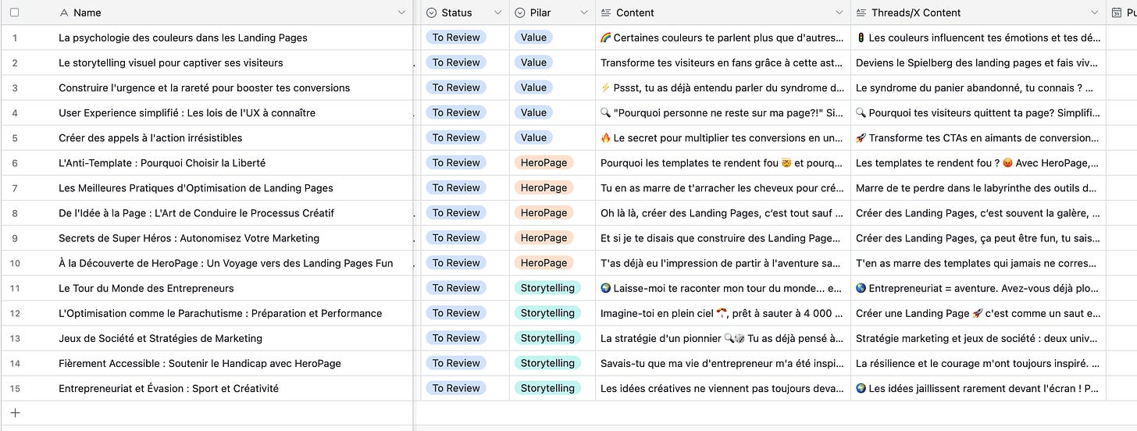Select row number 12
1137x431 pixels.
[15, 313]
